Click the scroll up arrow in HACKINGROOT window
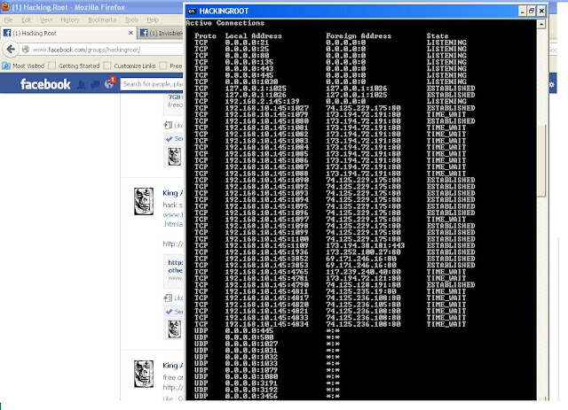 [541, 24]
